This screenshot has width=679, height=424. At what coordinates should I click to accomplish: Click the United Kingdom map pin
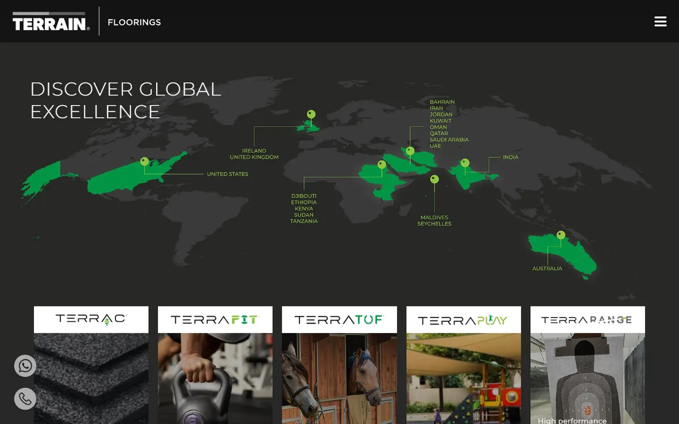point(311,114)
